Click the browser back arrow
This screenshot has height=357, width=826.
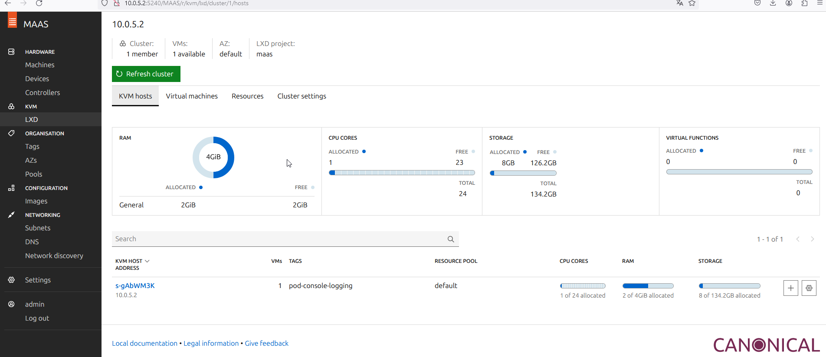tap(8, 3)
